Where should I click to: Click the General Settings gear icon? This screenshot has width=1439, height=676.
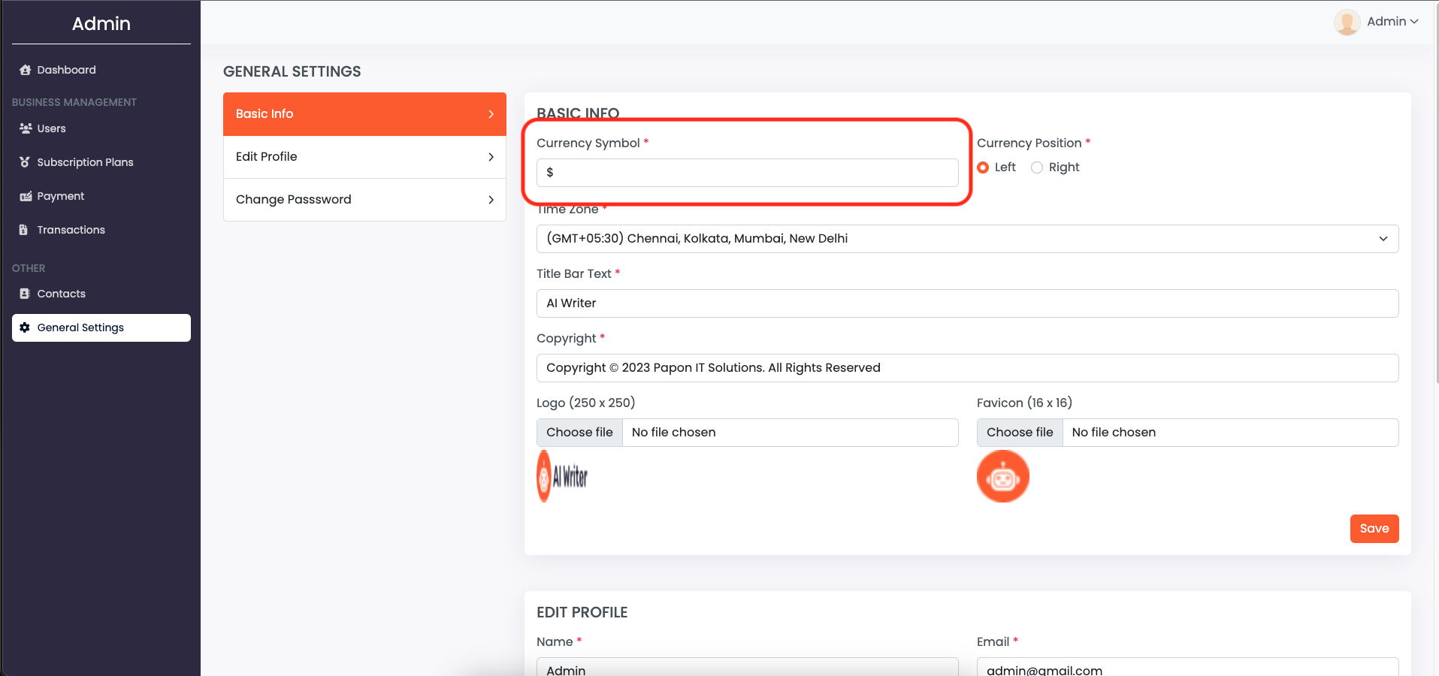click(25, 327)
